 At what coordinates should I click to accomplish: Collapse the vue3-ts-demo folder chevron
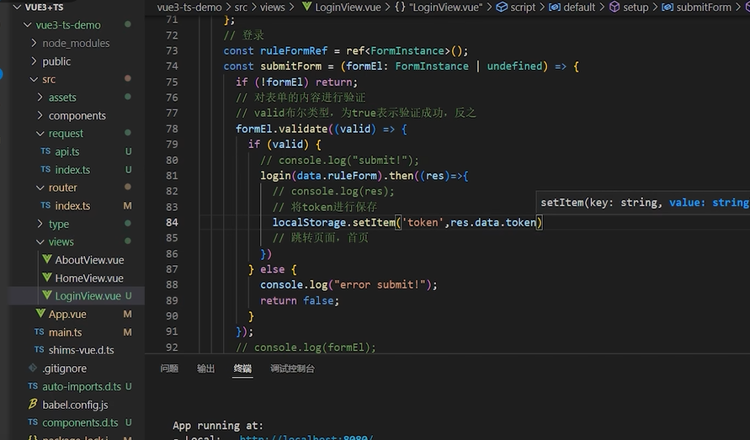coord(27,25)
